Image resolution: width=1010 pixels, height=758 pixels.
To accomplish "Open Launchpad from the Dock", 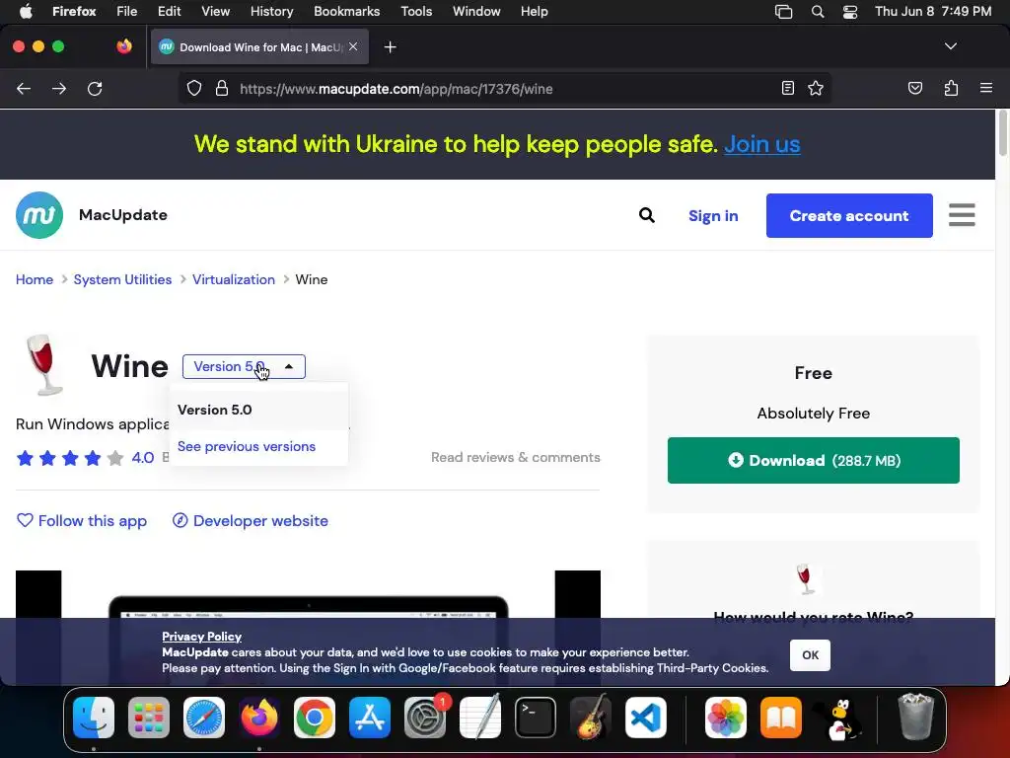I will click(149, 718).
